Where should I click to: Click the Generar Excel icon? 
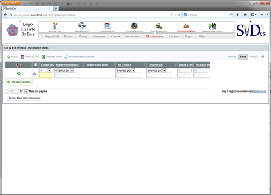pyautogui.click(x=43, y=57)
